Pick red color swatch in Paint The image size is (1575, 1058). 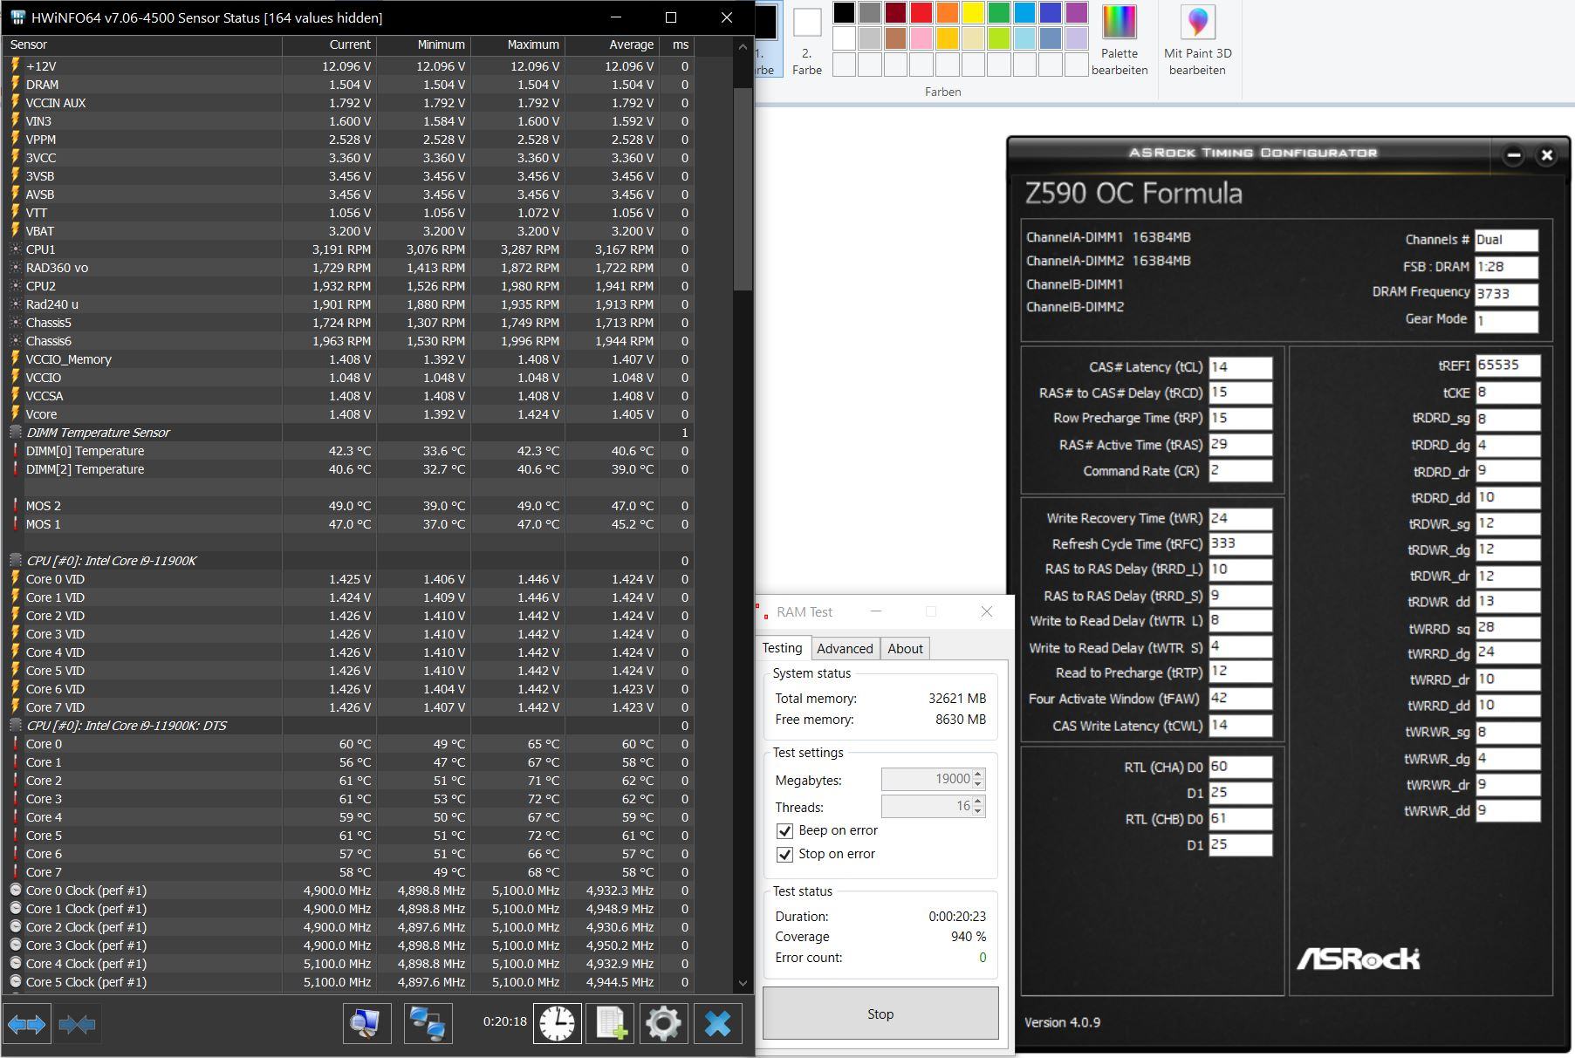coord(921,12)
